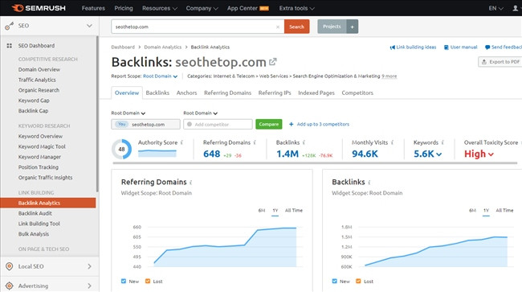
Task: Click the 9 more categories link
Action: [389, 76]
